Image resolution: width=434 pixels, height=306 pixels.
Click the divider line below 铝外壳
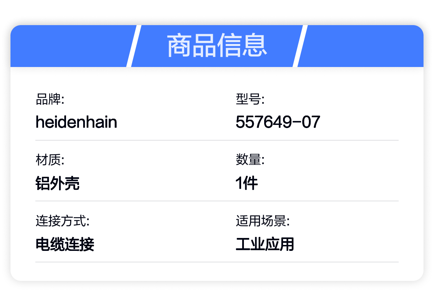(217, 201)
